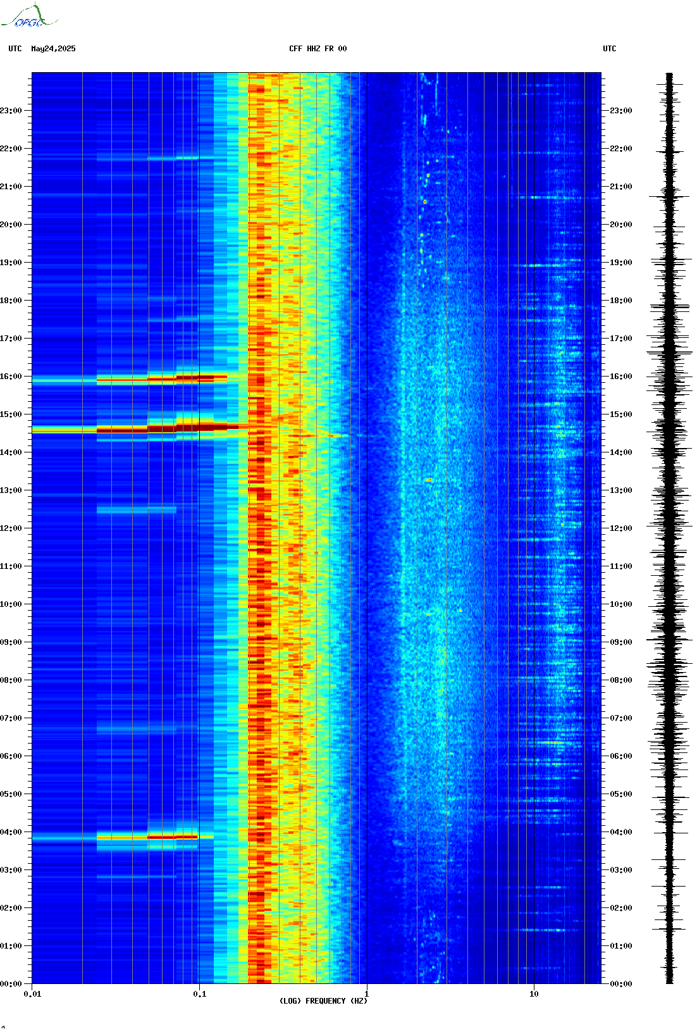The image size is (697, 1034).
Task: Click the left axis '16:00' time label
Action: click(x=11, y=377)
